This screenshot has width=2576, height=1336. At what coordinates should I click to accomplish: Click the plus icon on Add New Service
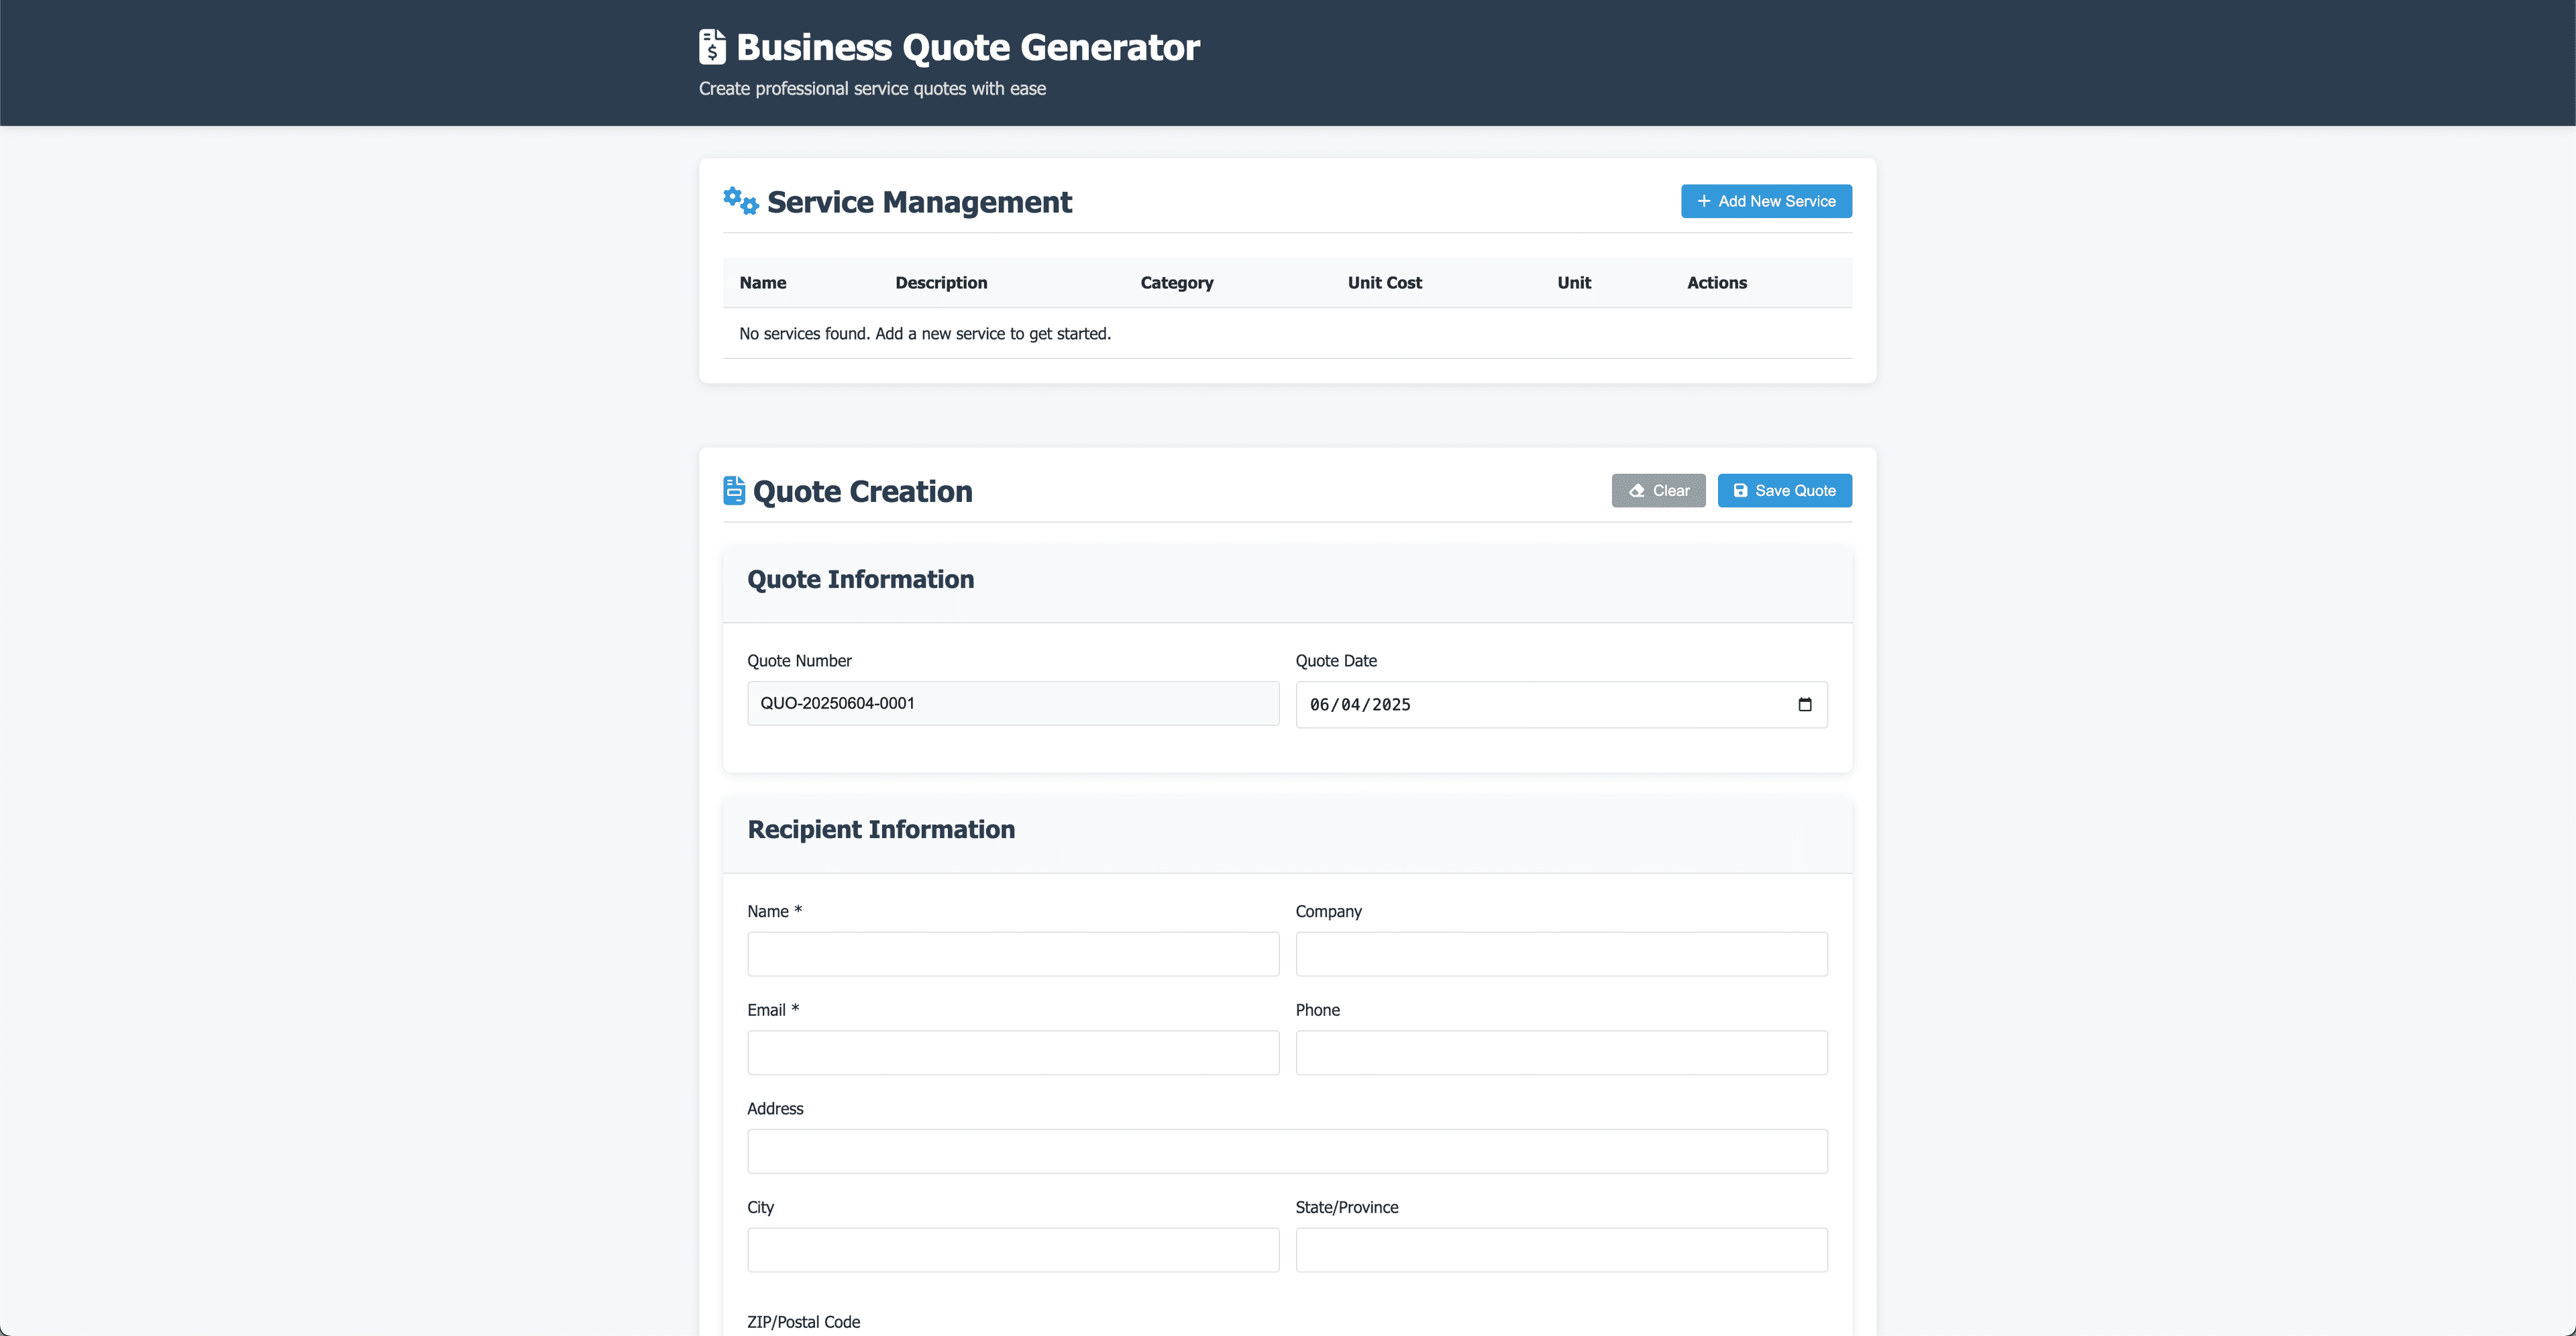click(x=1703, y=201)
